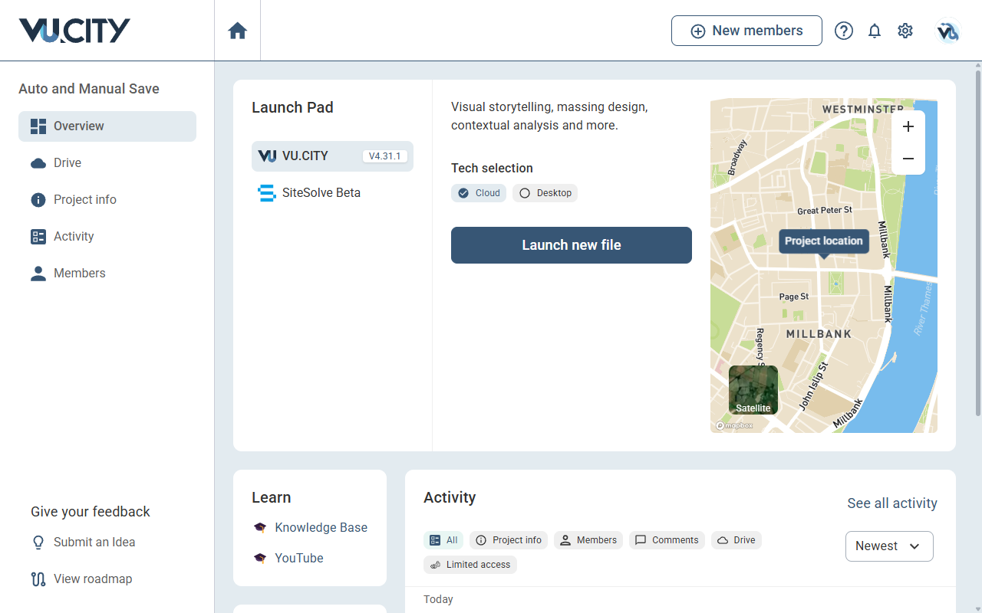Zoom in on the map
Viewport: 982px width, 613px height.
[x=908, y=126]
